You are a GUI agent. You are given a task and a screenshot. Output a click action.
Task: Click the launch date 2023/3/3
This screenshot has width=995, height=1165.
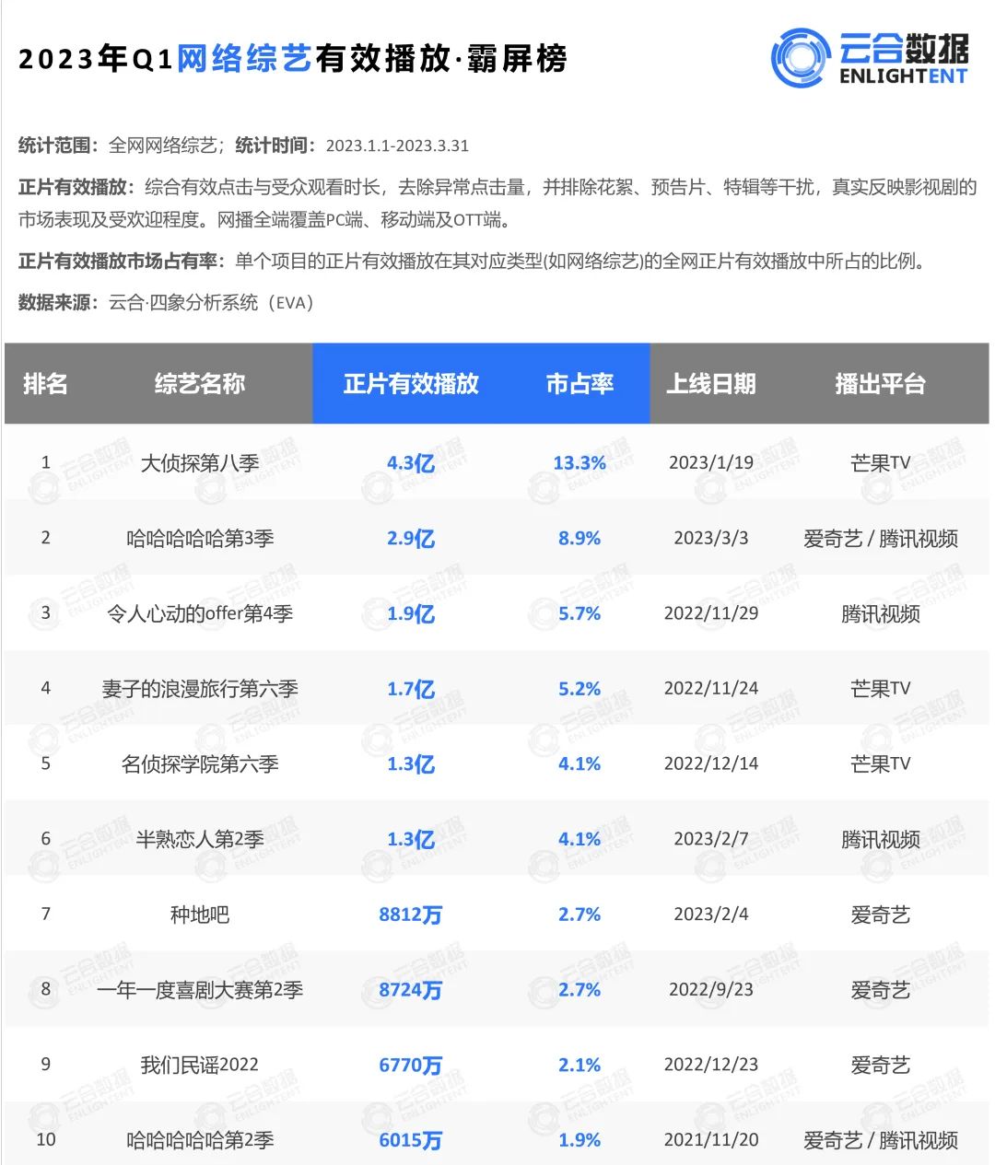[711, 539]
